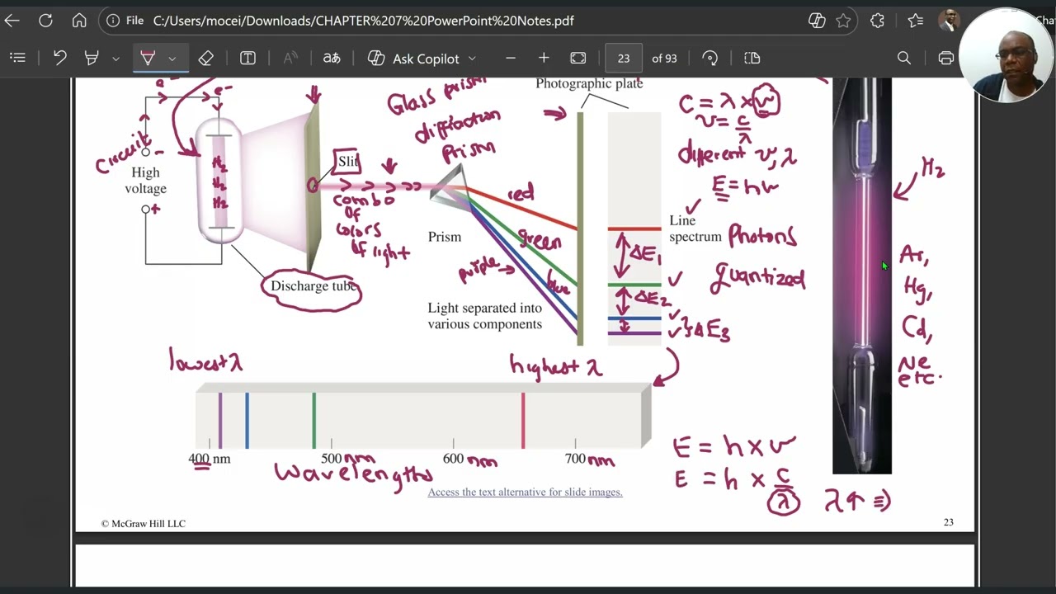Screen dimensions: 1056x594
Task: Open Copilot icon in the address bar
Action: click(817, 21)
